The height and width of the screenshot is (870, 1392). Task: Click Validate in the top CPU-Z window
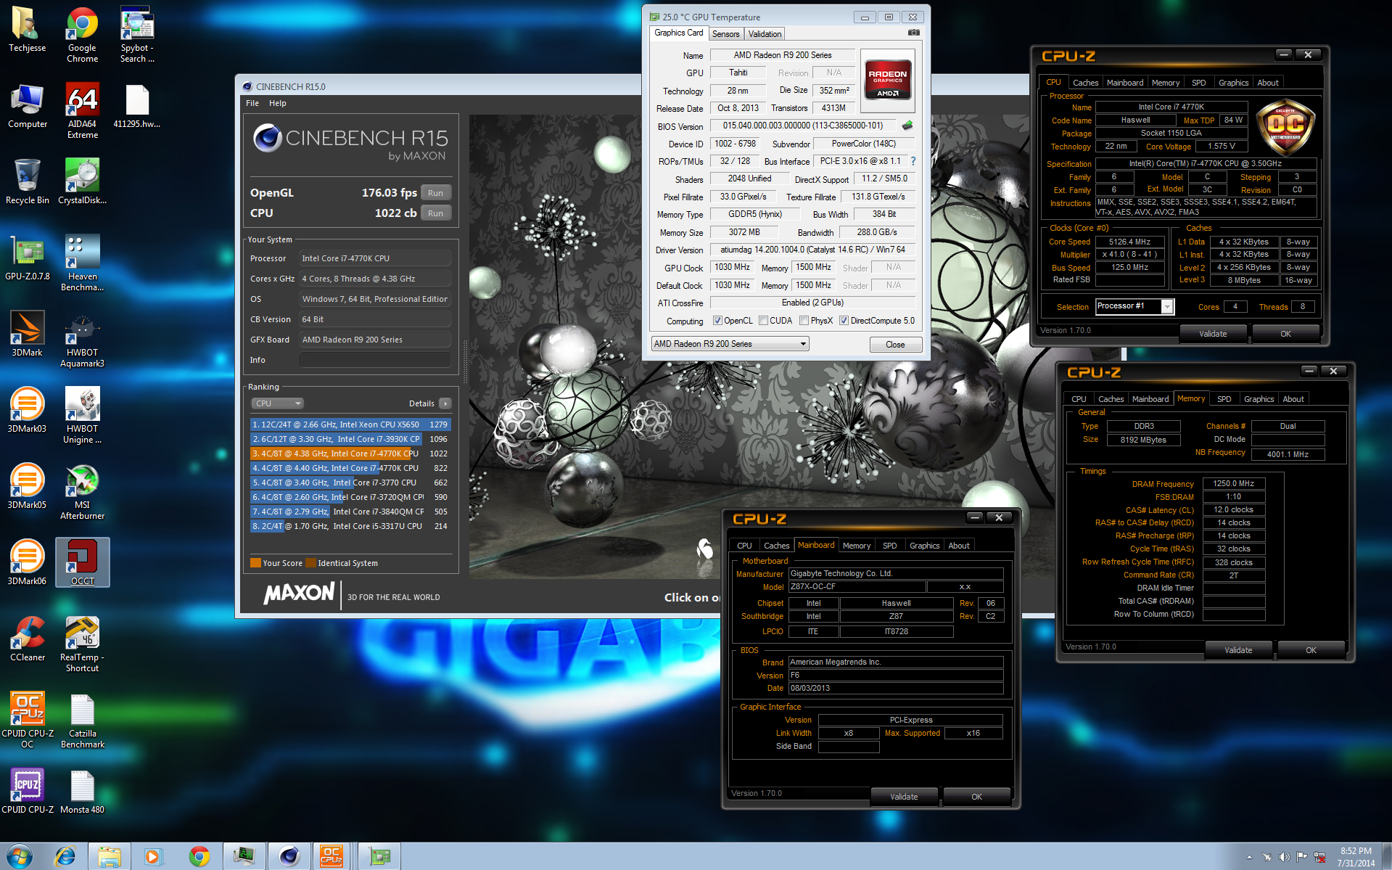[x=1213, y=334]
